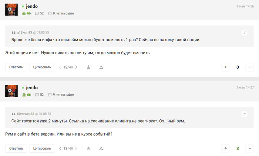Screen dimensions: 259x156
Task: Upvote the second post with plus
Action: coord(226,149)
